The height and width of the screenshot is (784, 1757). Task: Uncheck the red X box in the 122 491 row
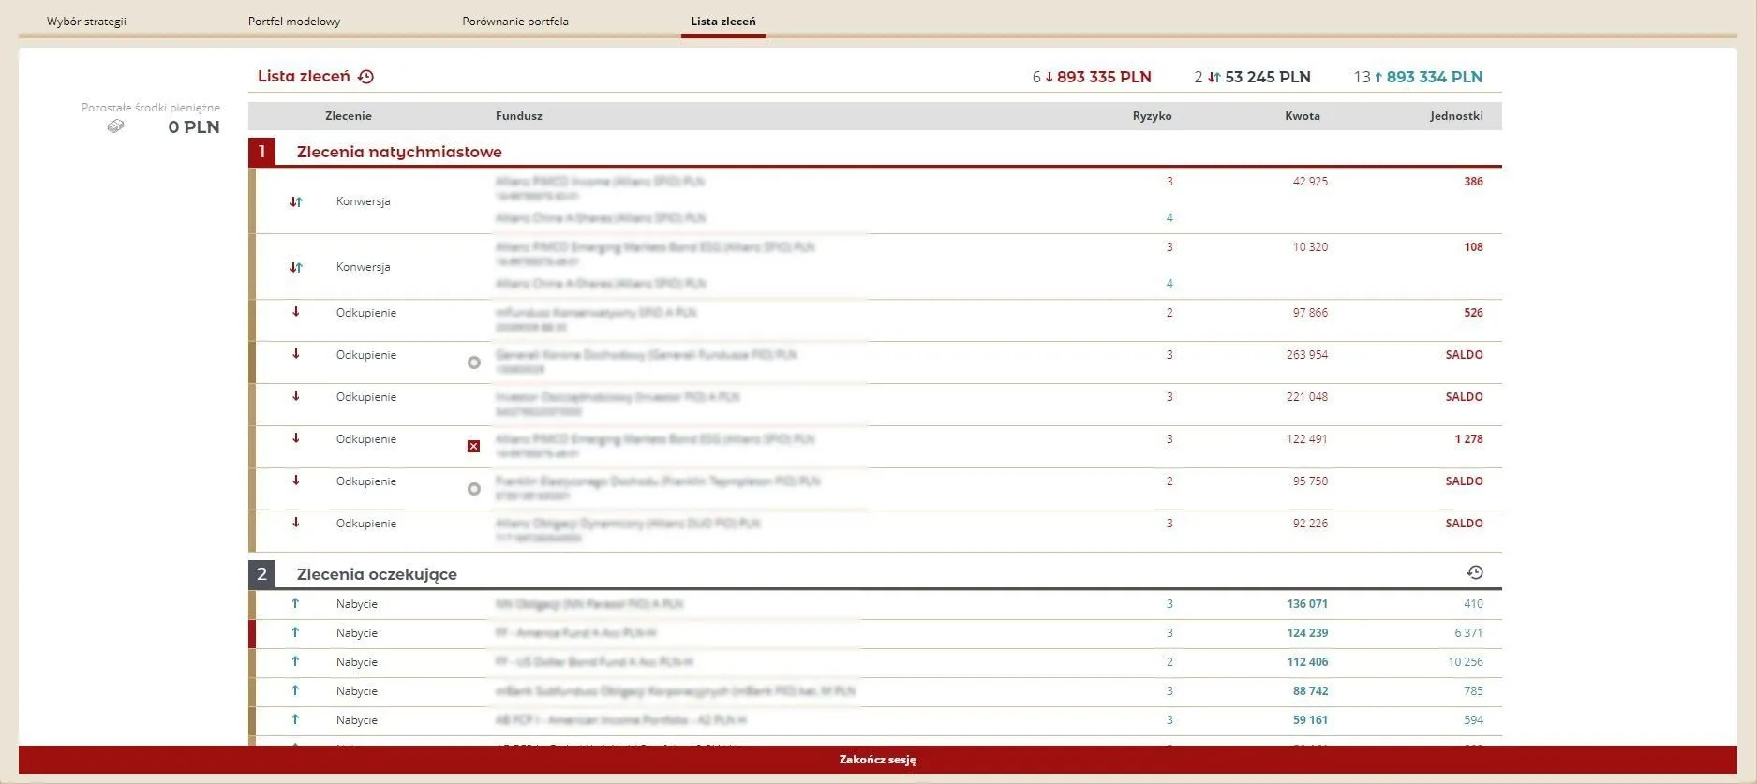(x=474, y=447)
